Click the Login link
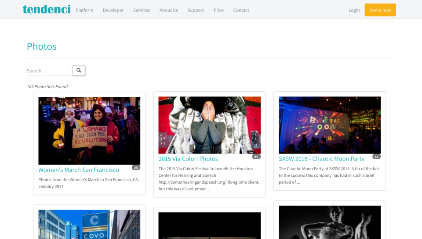Viewport: 422px width, 239px height. click(x=354, y=10)
